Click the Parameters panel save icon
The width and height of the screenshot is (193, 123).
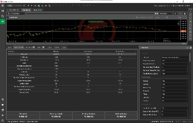pos(190,48)
